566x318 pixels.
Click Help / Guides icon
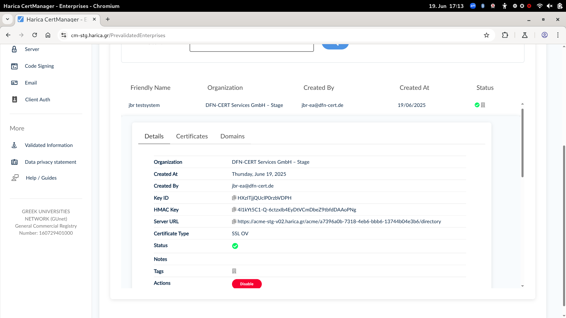click(x=15, y=178)
